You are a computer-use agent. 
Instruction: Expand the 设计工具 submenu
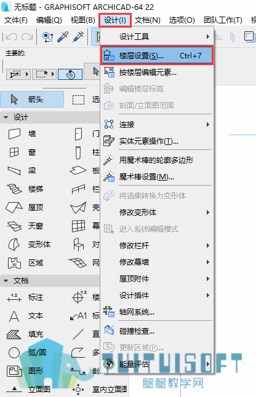point(157,37)
